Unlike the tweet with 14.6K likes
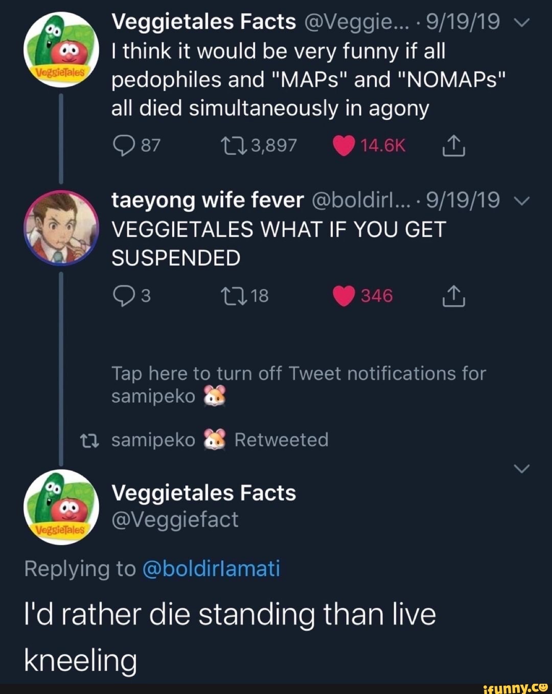The width and height of the screenshot is (552, 694). coord(343,146)
